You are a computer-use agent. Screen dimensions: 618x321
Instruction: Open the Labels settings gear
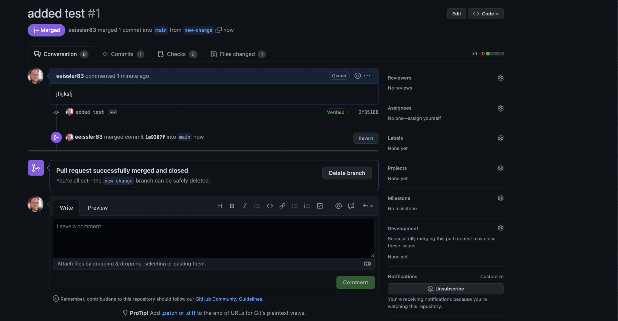point(500,138)
